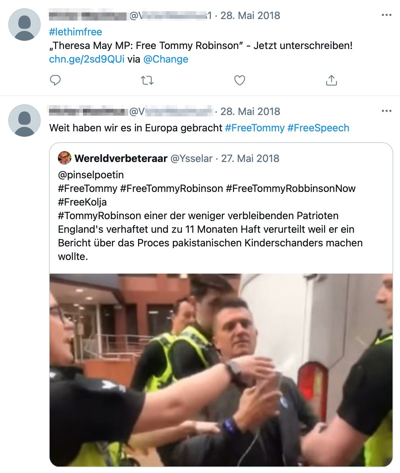400x473 pixels.
Task: Click the reply icon under first tweet
Action: 55,80
